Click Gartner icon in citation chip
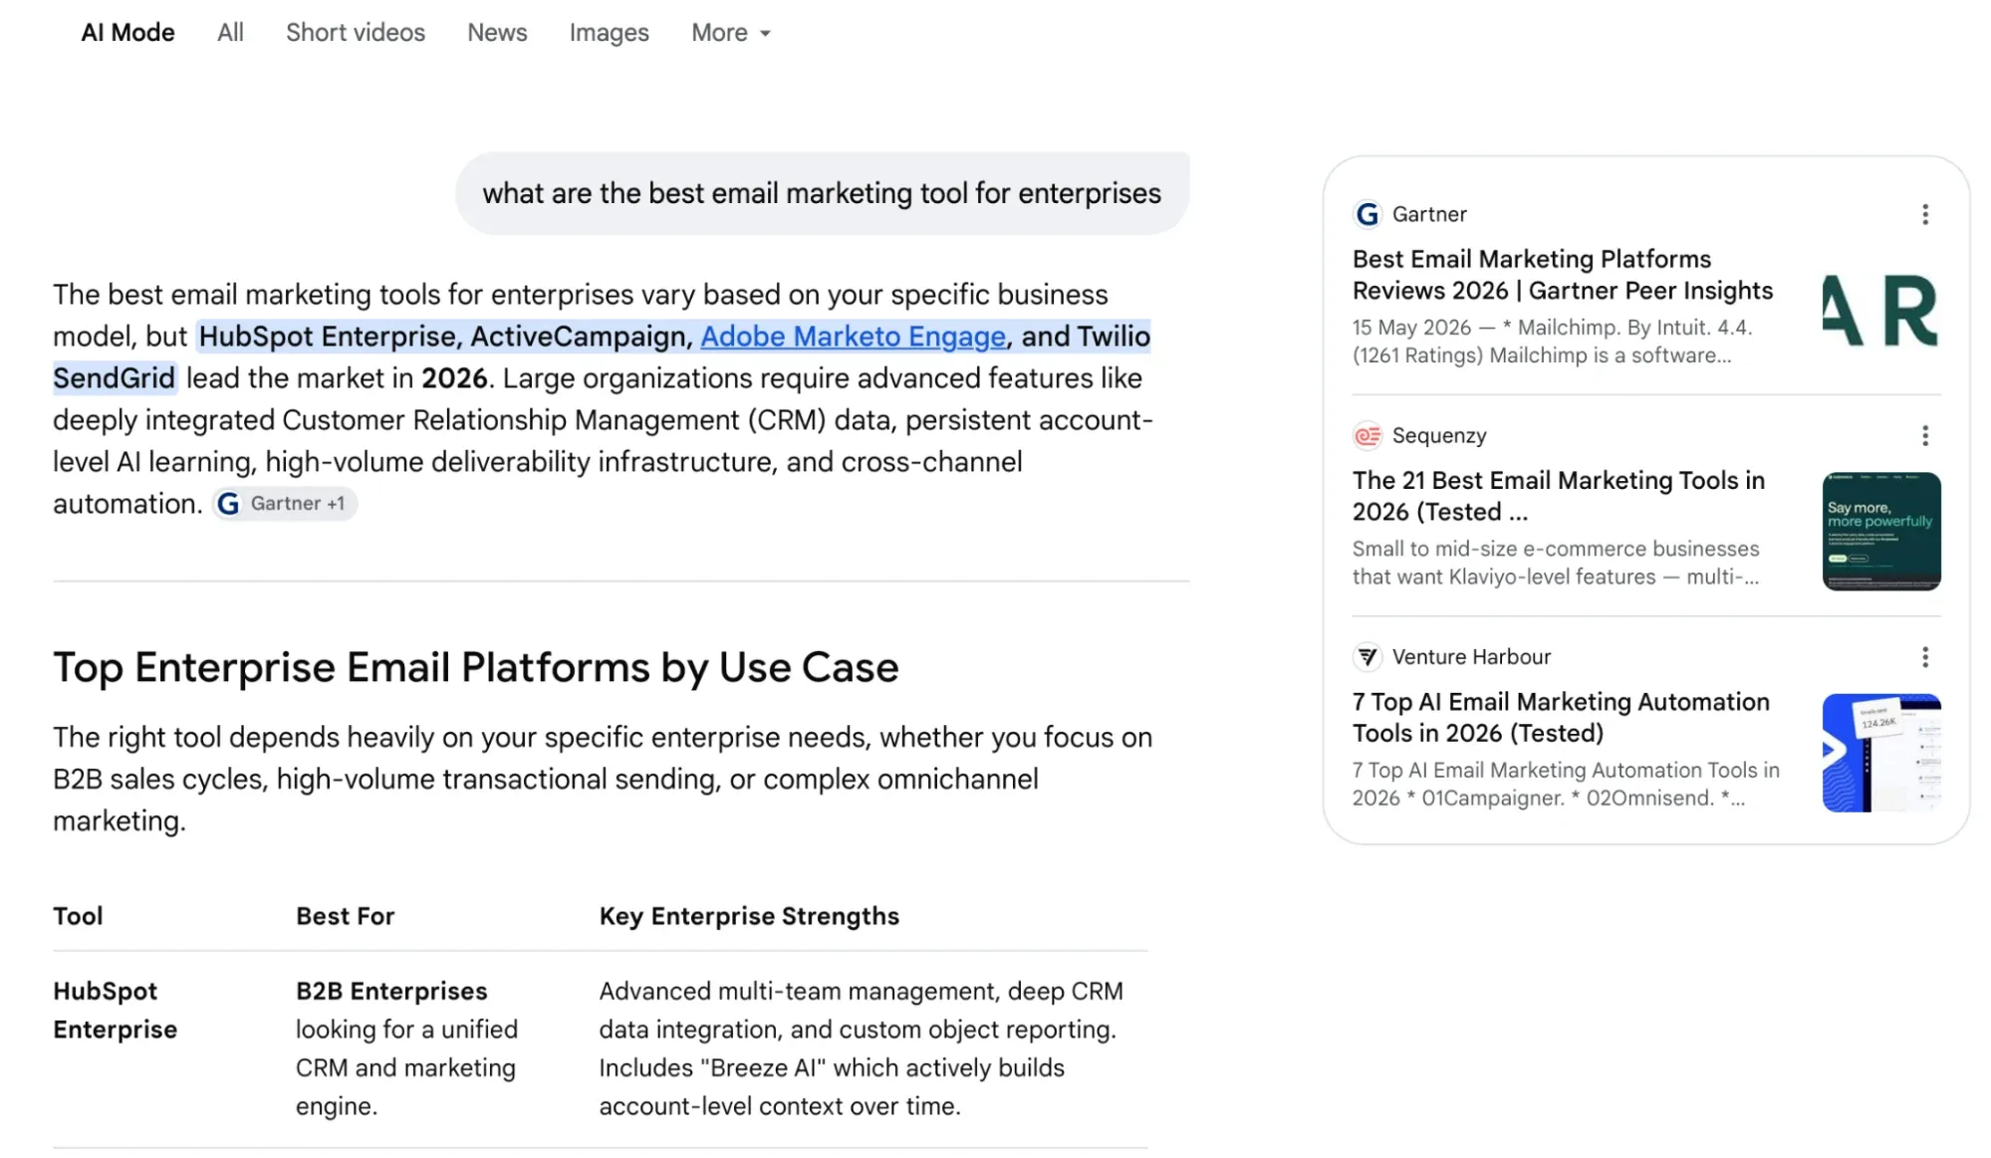Screen dimensions: 1991x1158 coord(228,504)
